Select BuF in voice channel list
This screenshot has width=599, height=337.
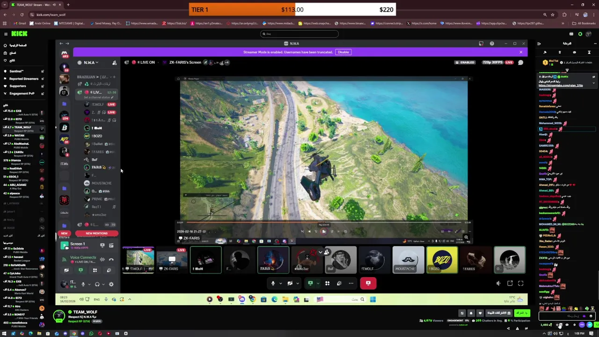(x=95, y=160)
